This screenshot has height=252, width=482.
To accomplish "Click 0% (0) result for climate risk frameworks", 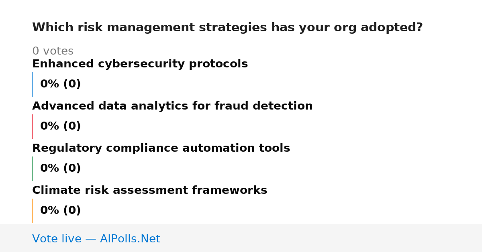I will click(x=60, y=211).
